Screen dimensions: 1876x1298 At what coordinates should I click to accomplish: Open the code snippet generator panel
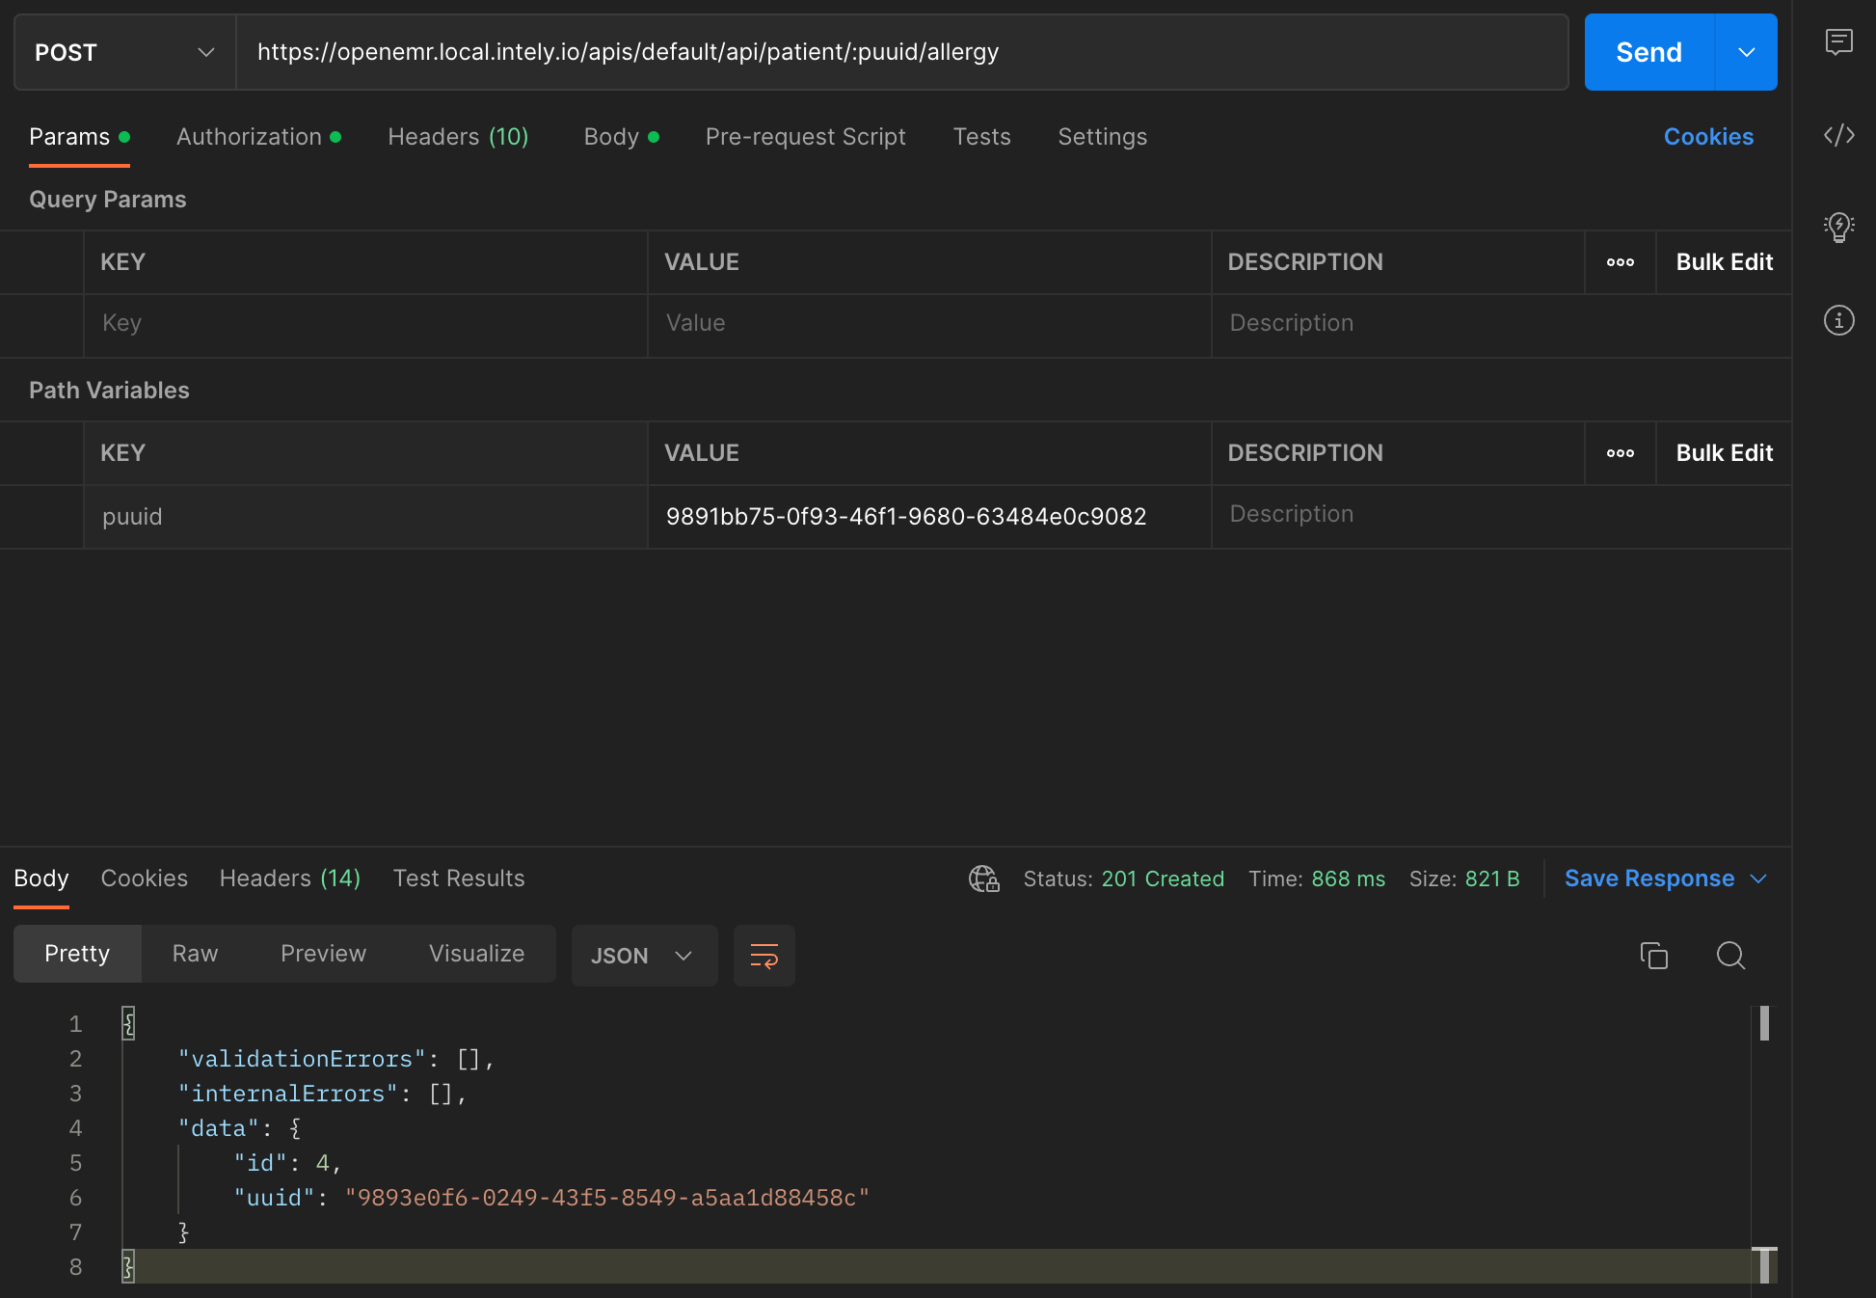coord(1839,136)
